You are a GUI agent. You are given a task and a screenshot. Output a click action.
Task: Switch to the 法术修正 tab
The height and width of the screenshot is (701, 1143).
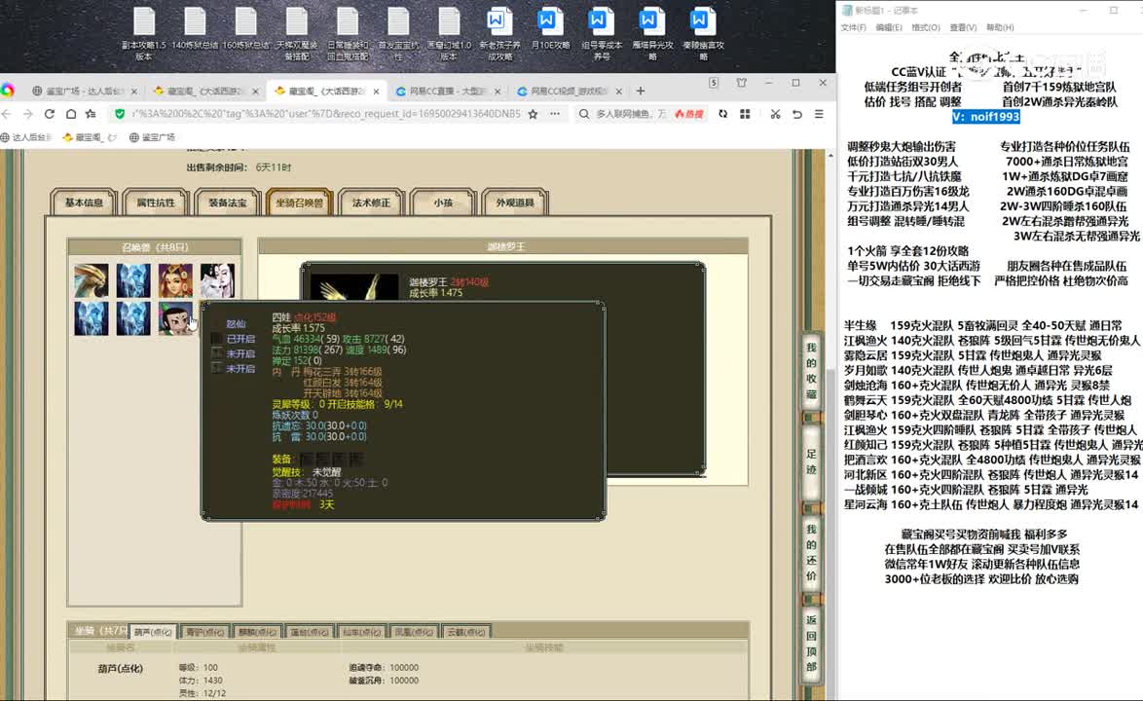tap(371, 203)
